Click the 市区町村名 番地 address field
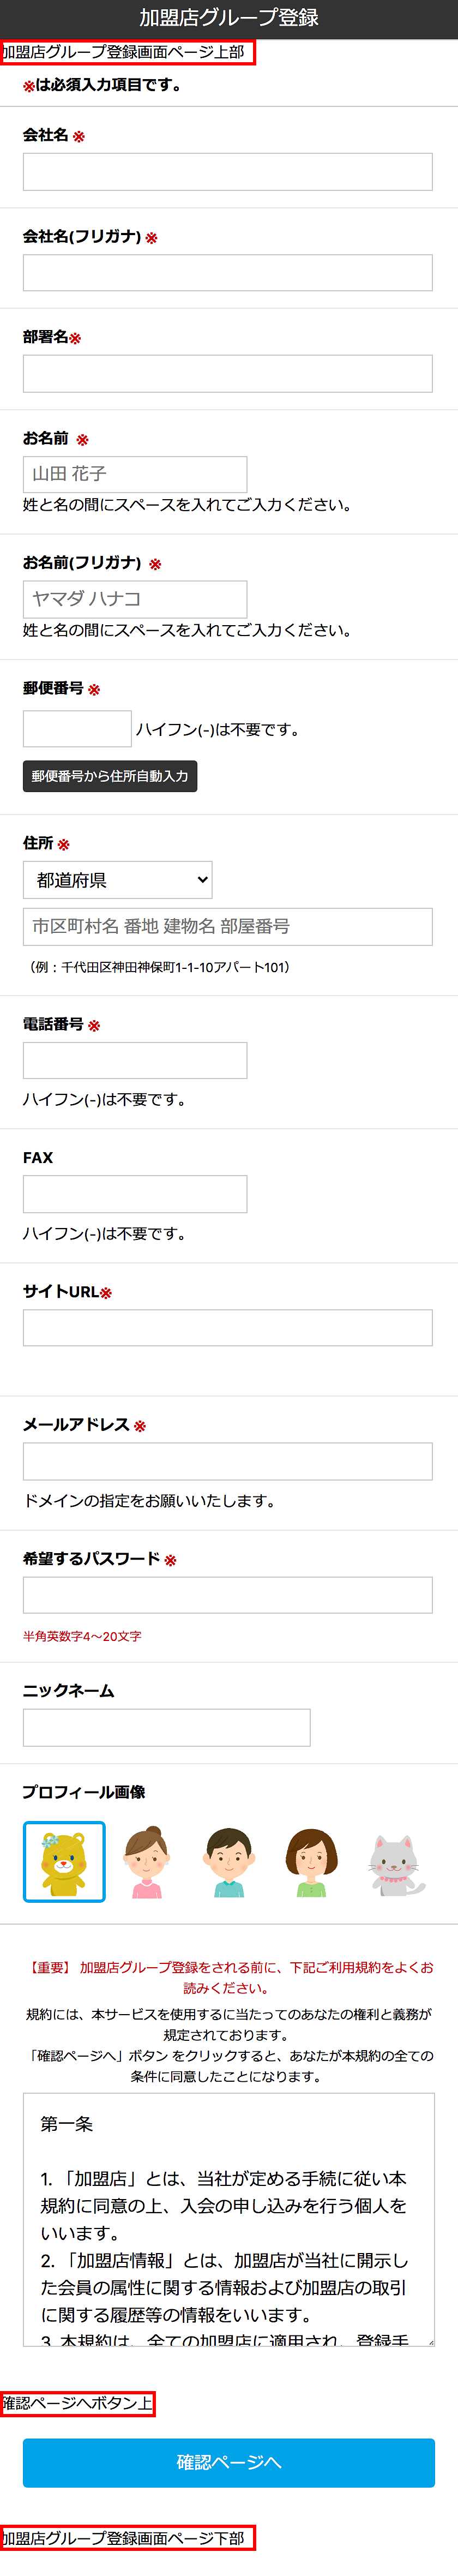This screenshot has width=458, height=2576. click(x=228, y=927)
